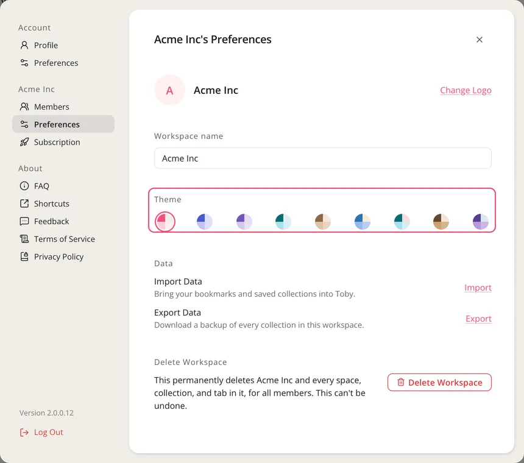Open the Subscription page
The image size is (524, 463).
point(57,142)
